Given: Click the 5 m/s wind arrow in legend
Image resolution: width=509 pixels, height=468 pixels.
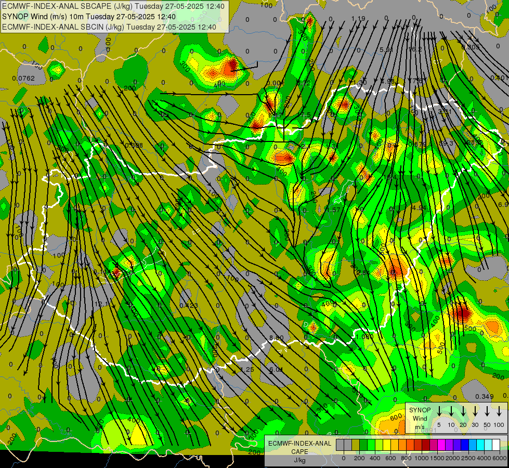Looking at the screenshot, I should click(x=439, y=411).
